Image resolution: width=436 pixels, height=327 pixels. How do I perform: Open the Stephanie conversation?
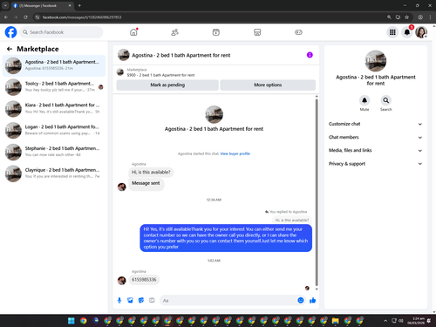54,152
